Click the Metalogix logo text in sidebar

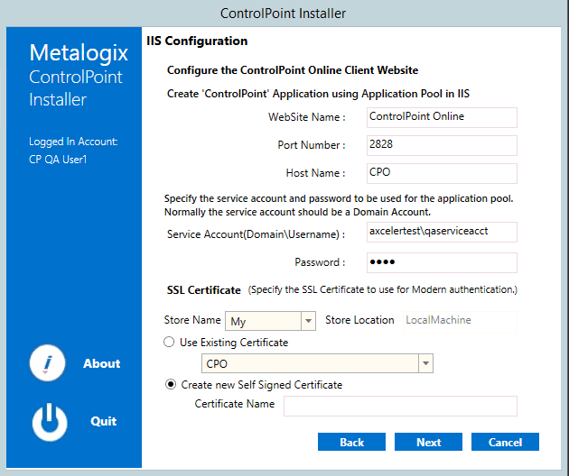(79, 52)
